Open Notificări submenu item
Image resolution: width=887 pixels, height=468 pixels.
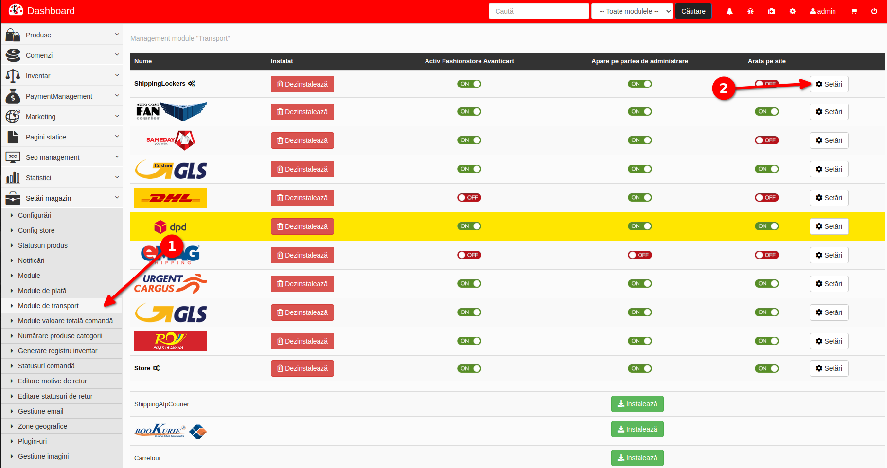61,260
